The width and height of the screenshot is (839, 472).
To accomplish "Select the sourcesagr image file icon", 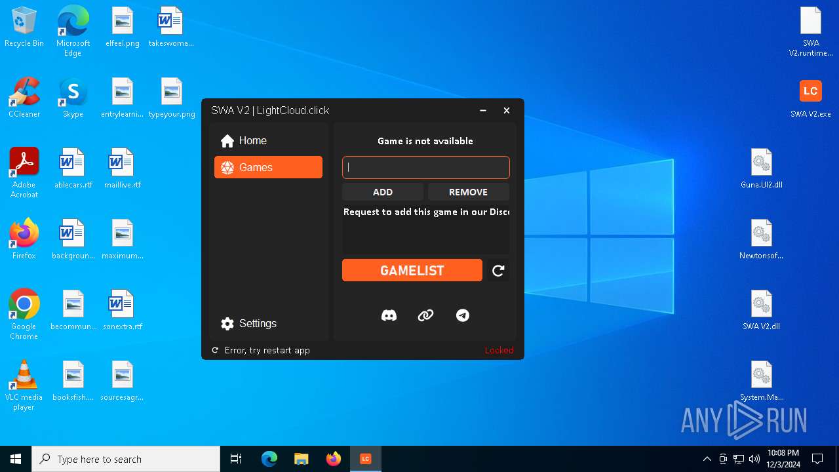I will click(123, 381).
